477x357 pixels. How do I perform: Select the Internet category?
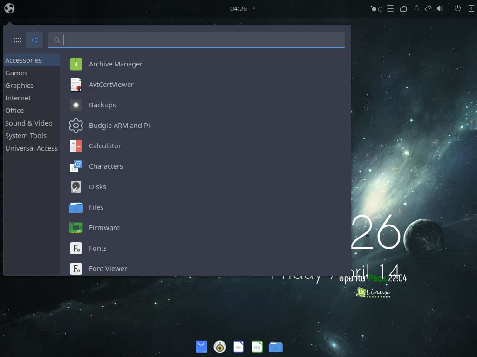(x=31, y=98)
